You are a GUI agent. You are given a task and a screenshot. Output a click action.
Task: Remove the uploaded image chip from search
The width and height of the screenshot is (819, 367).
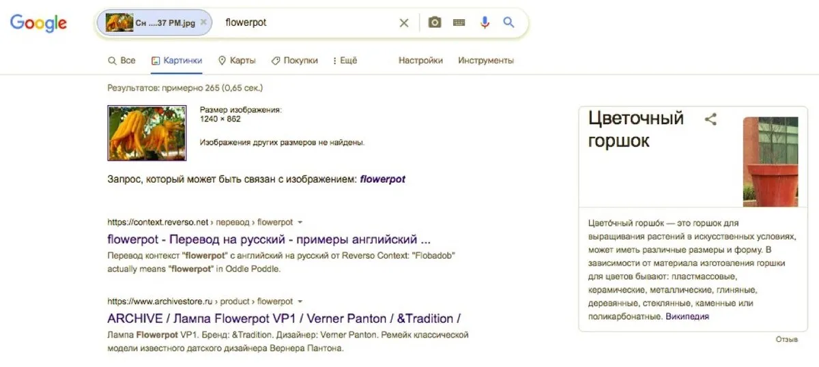(x=203, y=23)
